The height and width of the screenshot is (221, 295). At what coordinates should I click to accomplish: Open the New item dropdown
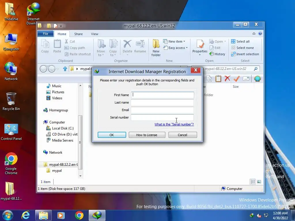[x=174, y=41]
